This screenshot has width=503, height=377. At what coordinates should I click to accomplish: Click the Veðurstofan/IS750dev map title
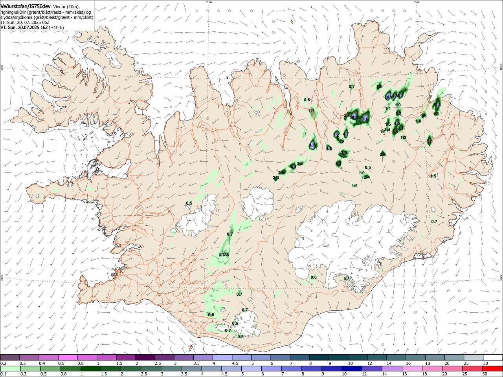[26, 6]
